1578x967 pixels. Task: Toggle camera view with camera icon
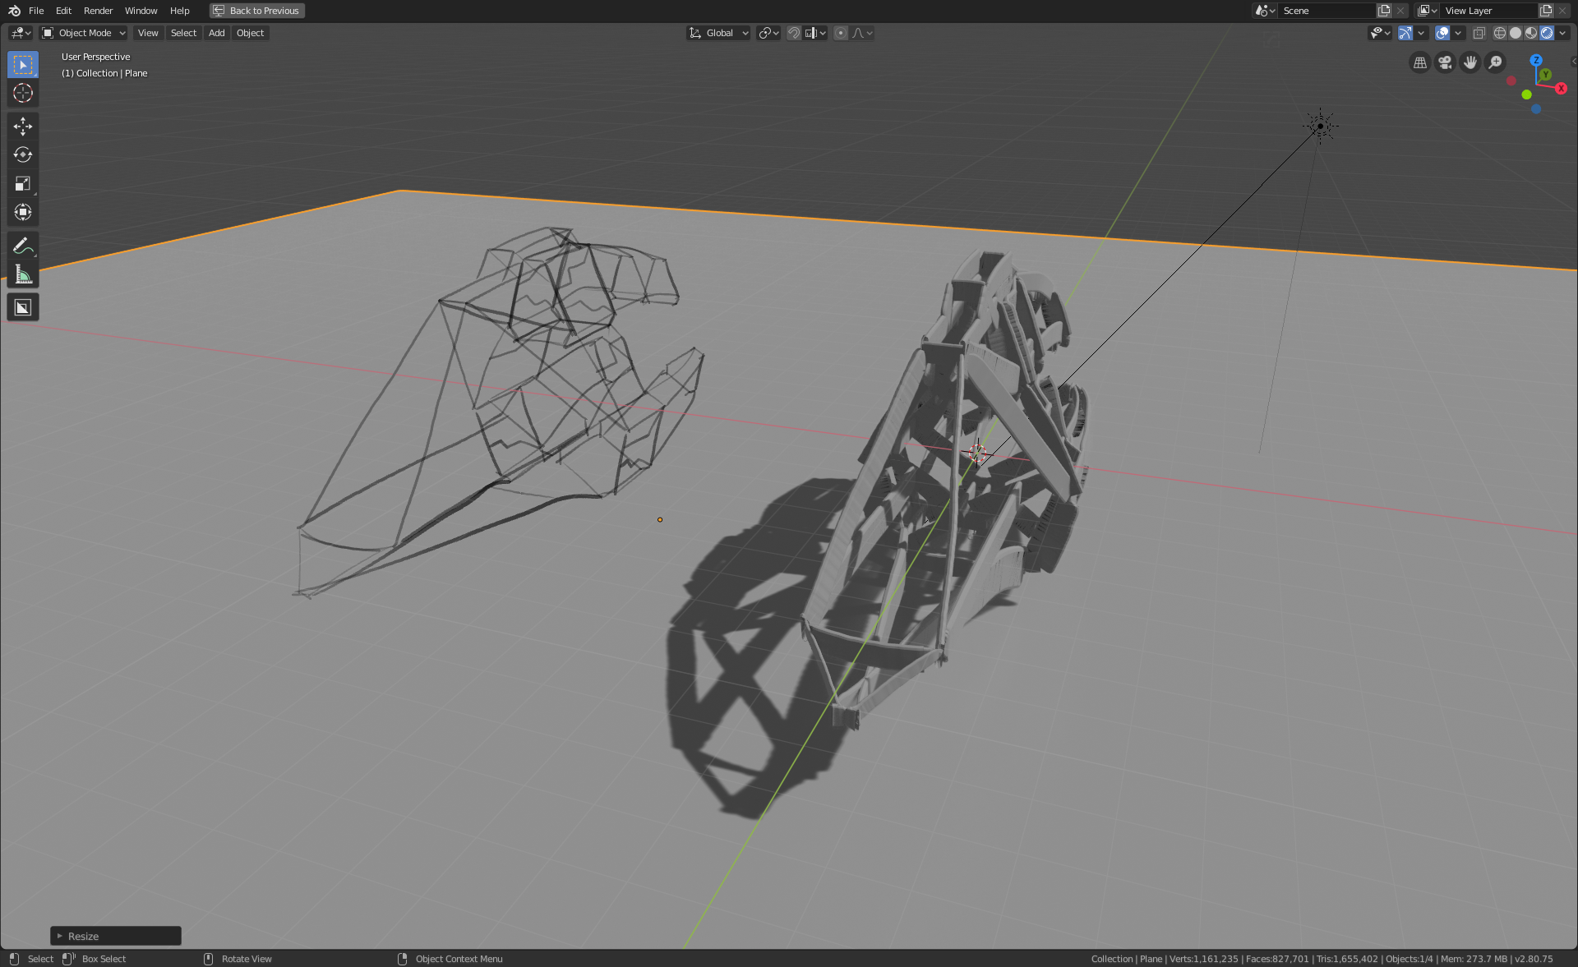1445,62
